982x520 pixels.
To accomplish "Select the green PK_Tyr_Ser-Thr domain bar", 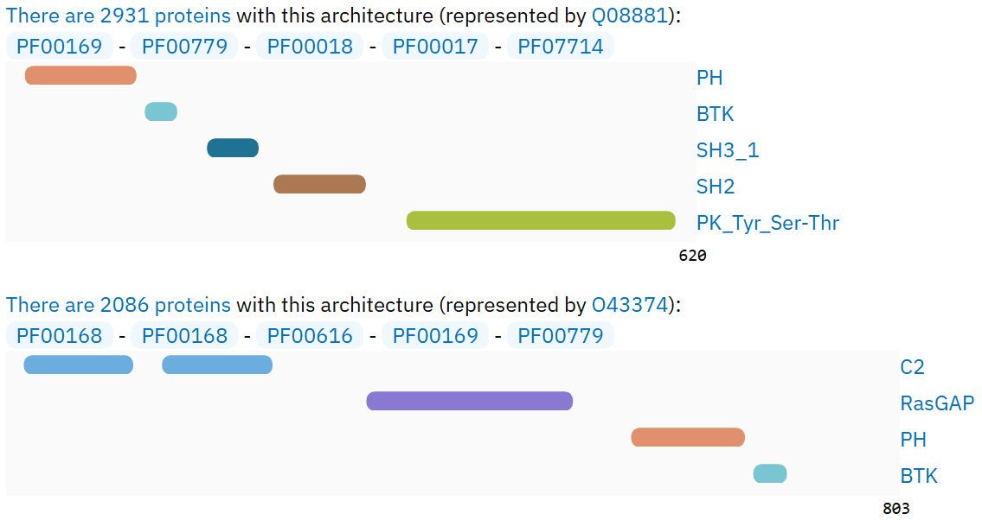I will click(541, 220).
